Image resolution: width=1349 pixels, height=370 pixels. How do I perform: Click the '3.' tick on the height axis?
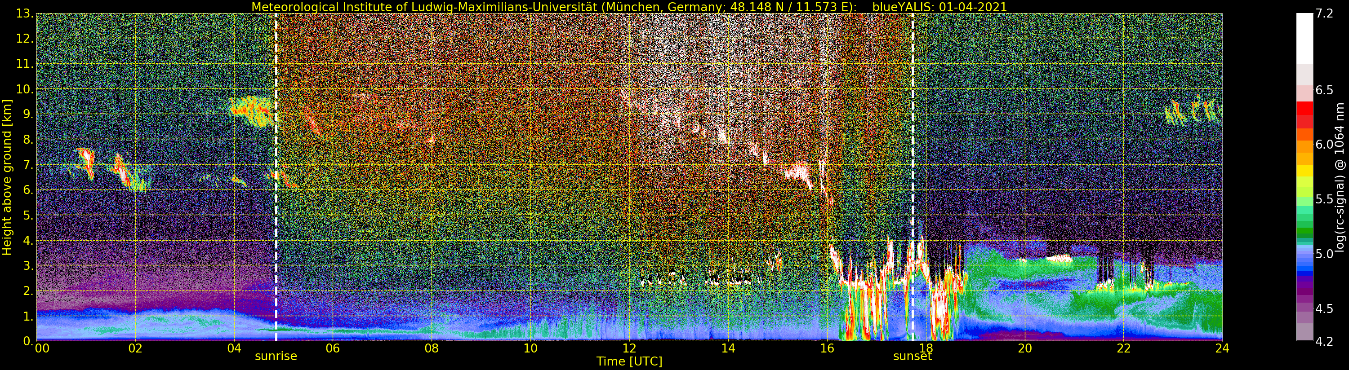pos(28,265)
